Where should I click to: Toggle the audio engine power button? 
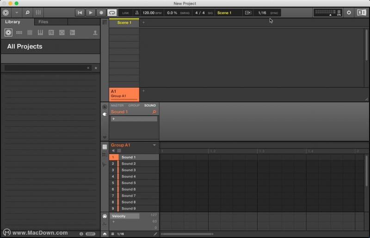pyautogui.click(x=349, y=13)
